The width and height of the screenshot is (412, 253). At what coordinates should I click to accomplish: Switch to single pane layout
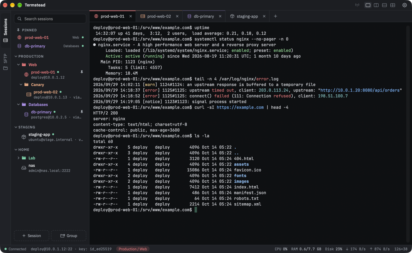pyautogui.click(x=368, y=5)
